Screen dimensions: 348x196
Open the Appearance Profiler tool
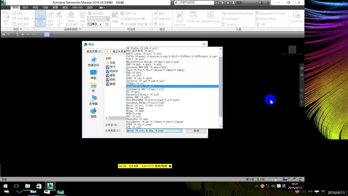pyautogui.click(x=271, y=13)
